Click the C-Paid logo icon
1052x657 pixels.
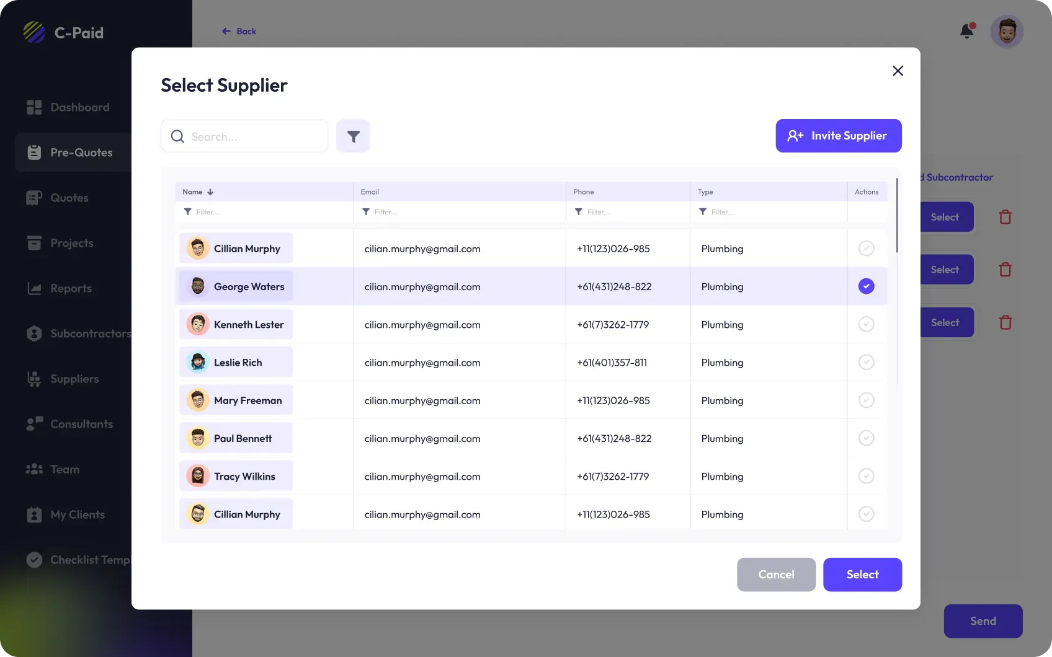(34, 32)
